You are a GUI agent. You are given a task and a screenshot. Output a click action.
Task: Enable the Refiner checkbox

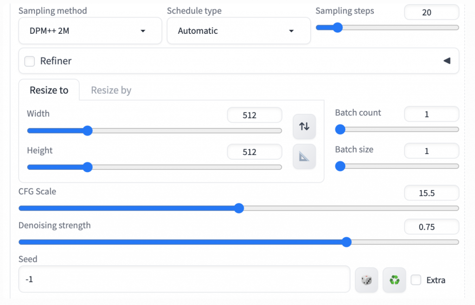pos(30,61)
